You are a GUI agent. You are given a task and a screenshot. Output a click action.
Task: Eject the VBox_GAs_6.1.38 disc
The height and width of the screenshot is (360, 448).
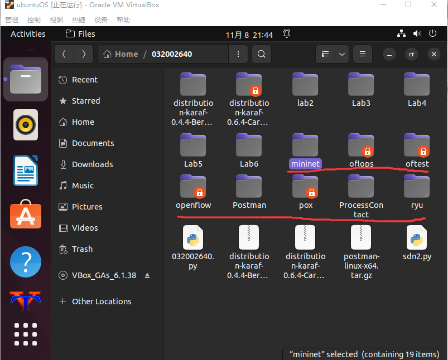pos(147,275)
